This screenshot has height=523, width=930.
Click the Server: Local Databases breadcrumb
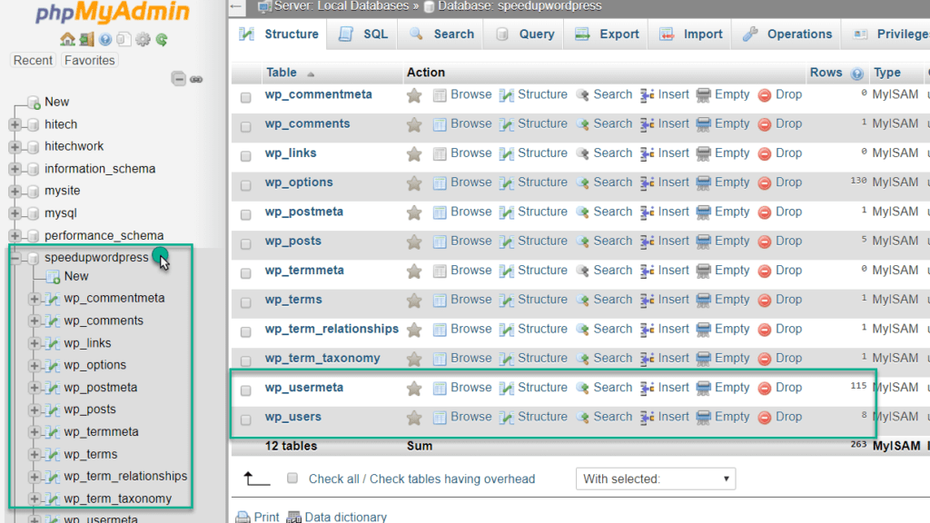point(341,6)
